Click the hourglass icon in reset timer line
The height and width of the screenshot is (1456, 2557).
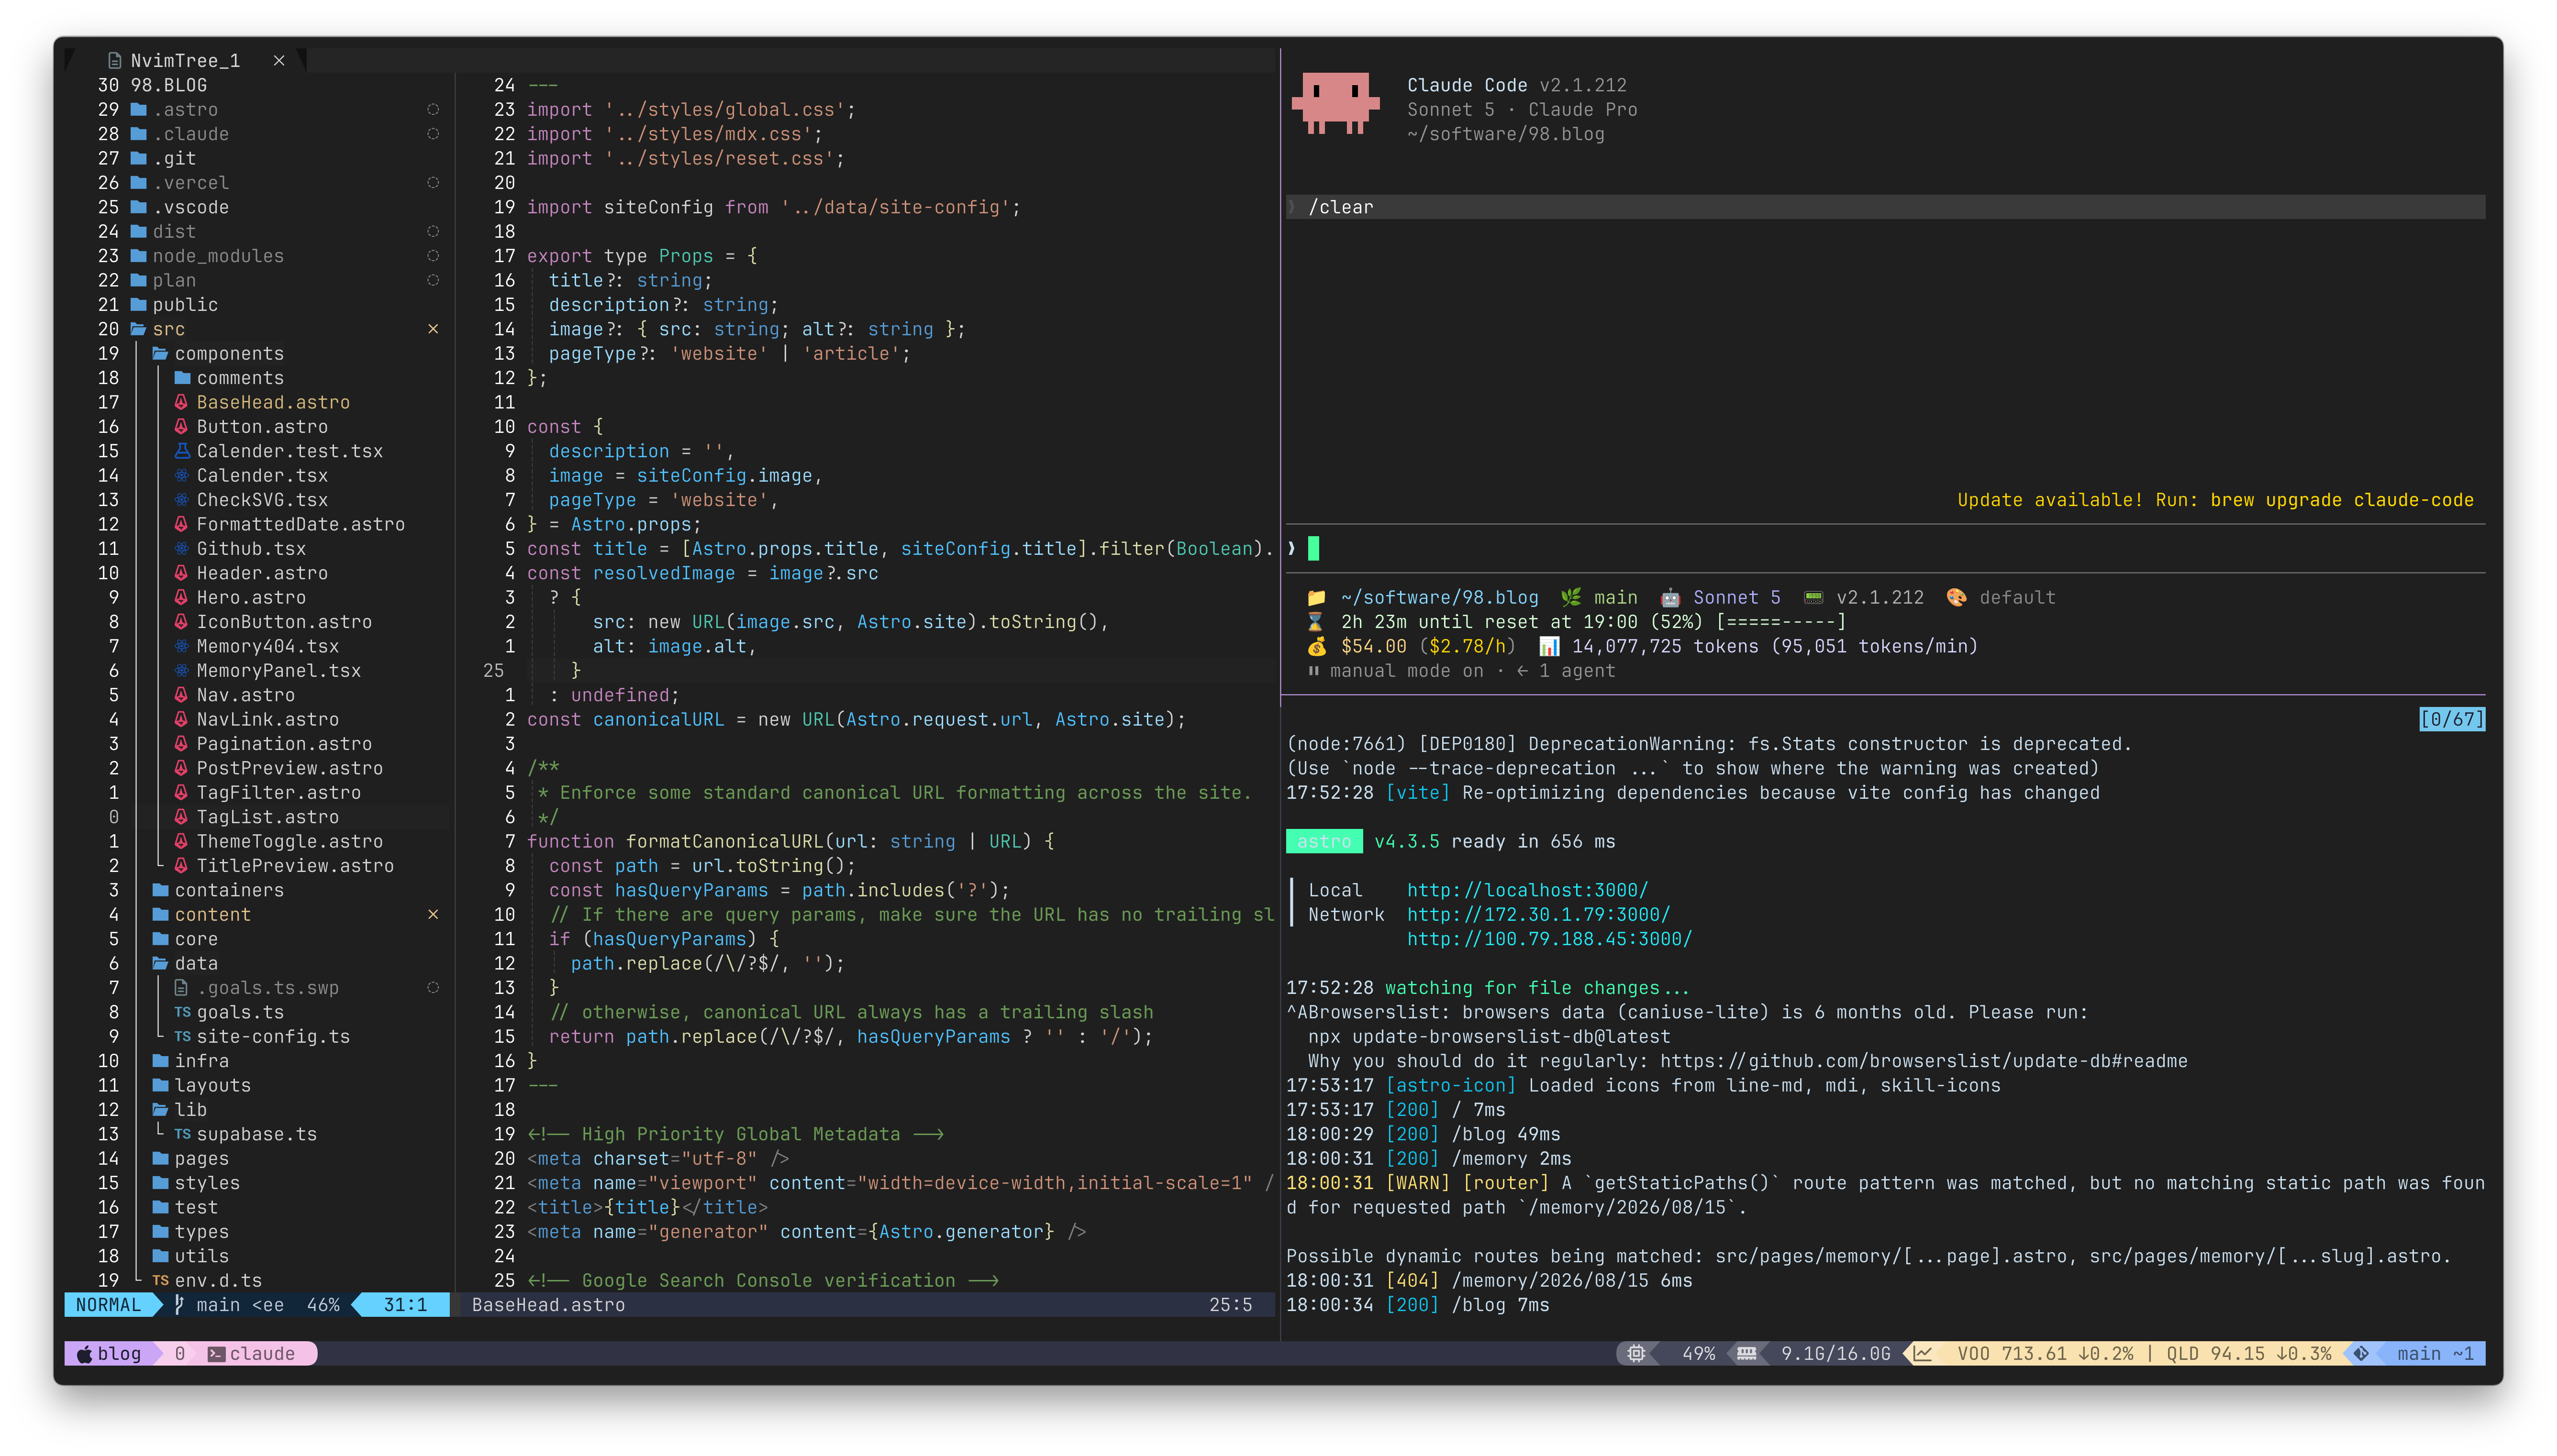pyautogui.click(x=1315, y=622)
